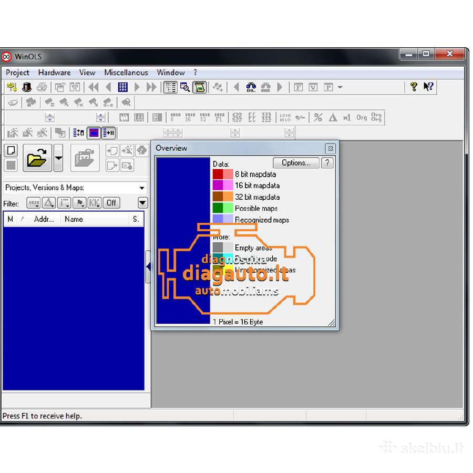Viewport: 473px width, 473px height.
Task: Open the Project menu
Action: [17, 73]
